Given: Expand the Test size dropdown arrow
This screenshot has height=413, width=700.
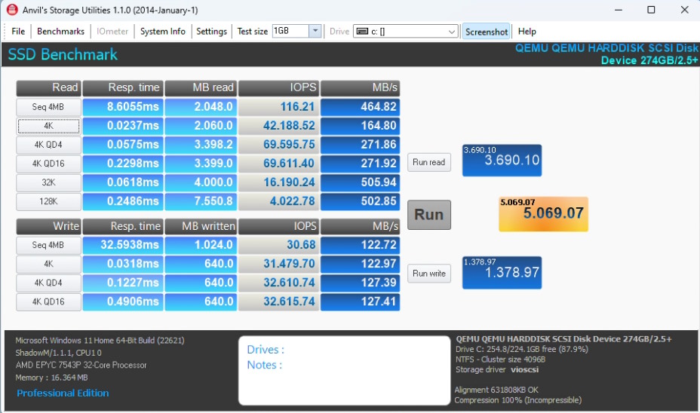Looking at the screenshot, I should click(x=315, y=31).
